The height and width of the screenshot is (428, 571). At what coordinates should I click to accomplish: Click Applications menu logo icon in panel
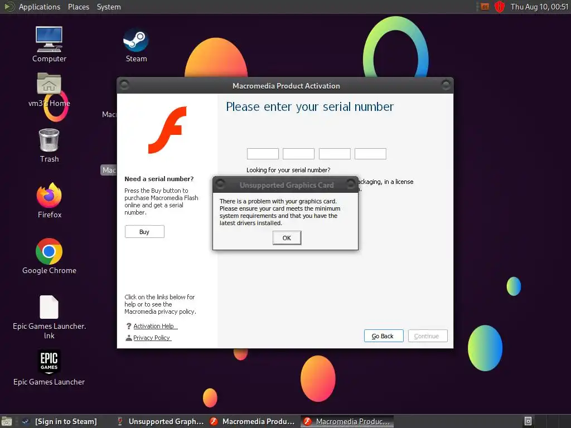coord(9,7)
